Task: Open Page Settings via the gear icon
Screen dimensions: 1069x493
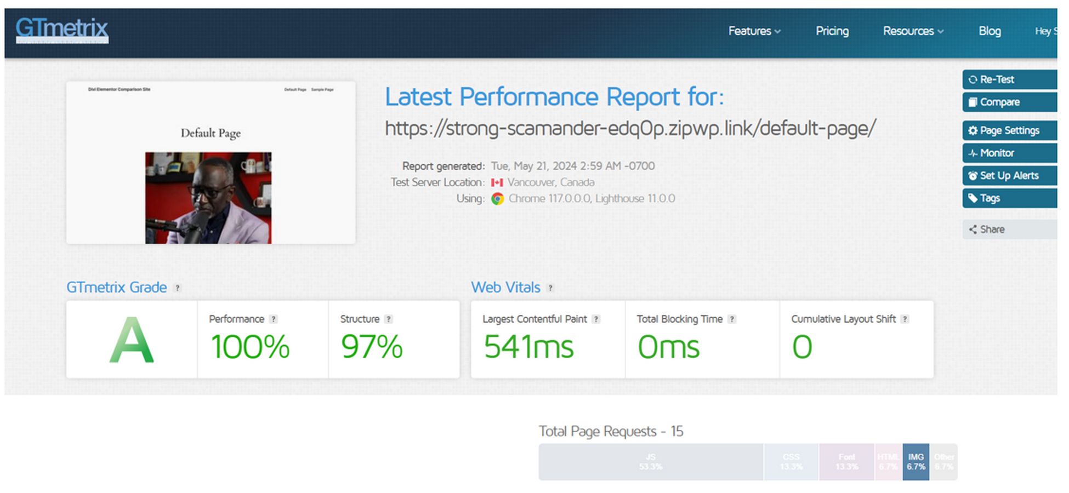Action: (x=973, y=130)
